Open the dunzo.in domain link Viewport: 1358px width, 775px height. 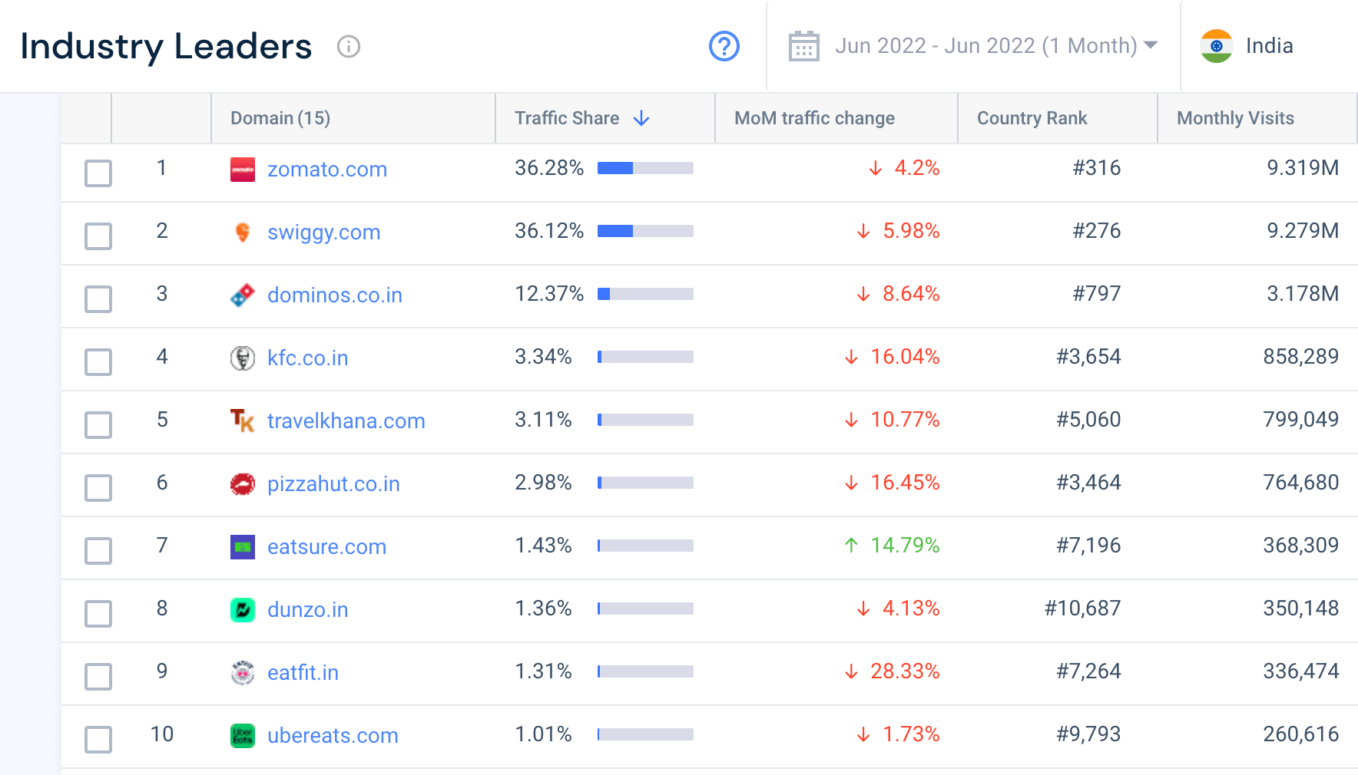(306, 609)
